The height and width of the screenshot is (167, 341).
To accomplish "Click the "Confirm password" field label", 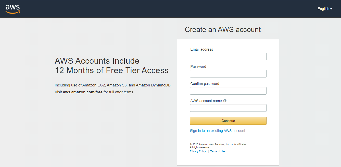I will tap(205, 84).
